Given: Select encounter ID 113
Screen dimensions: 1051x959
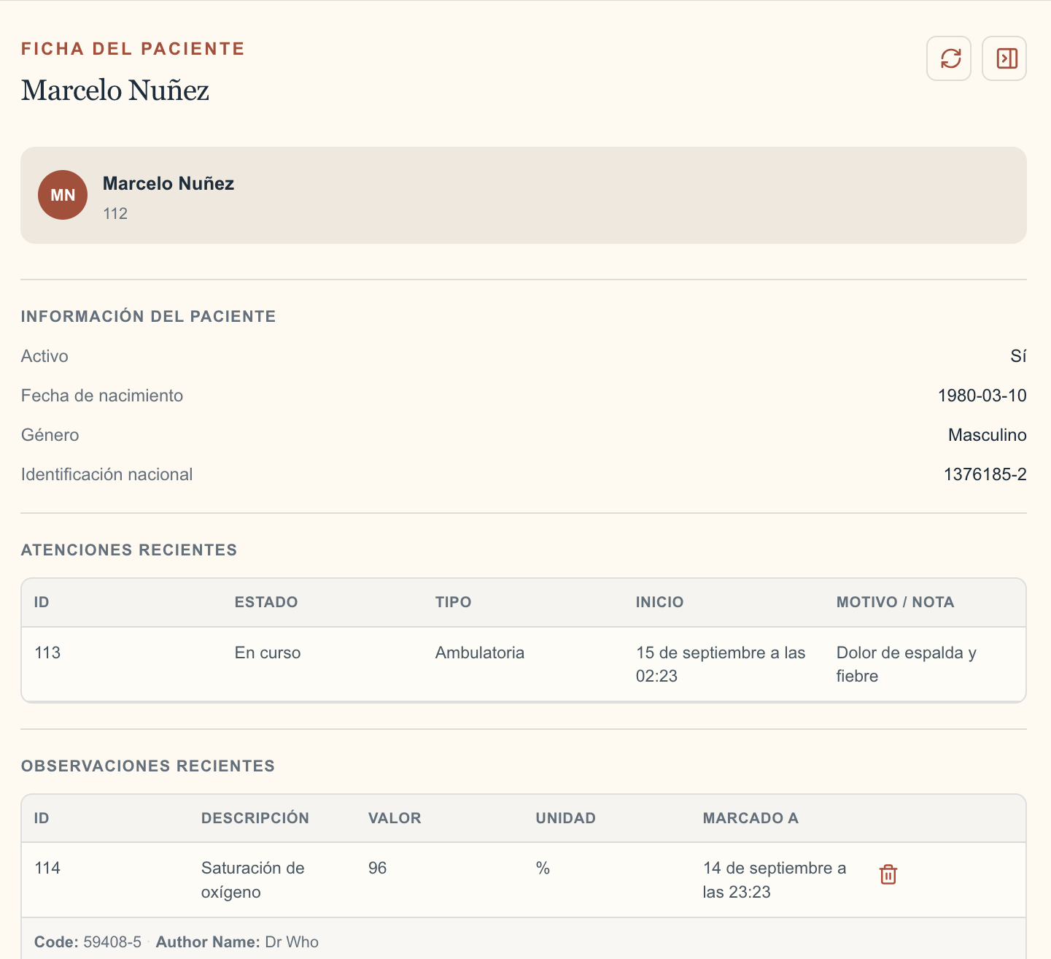Looking at the screenshot, I should [x=47, y=652].
